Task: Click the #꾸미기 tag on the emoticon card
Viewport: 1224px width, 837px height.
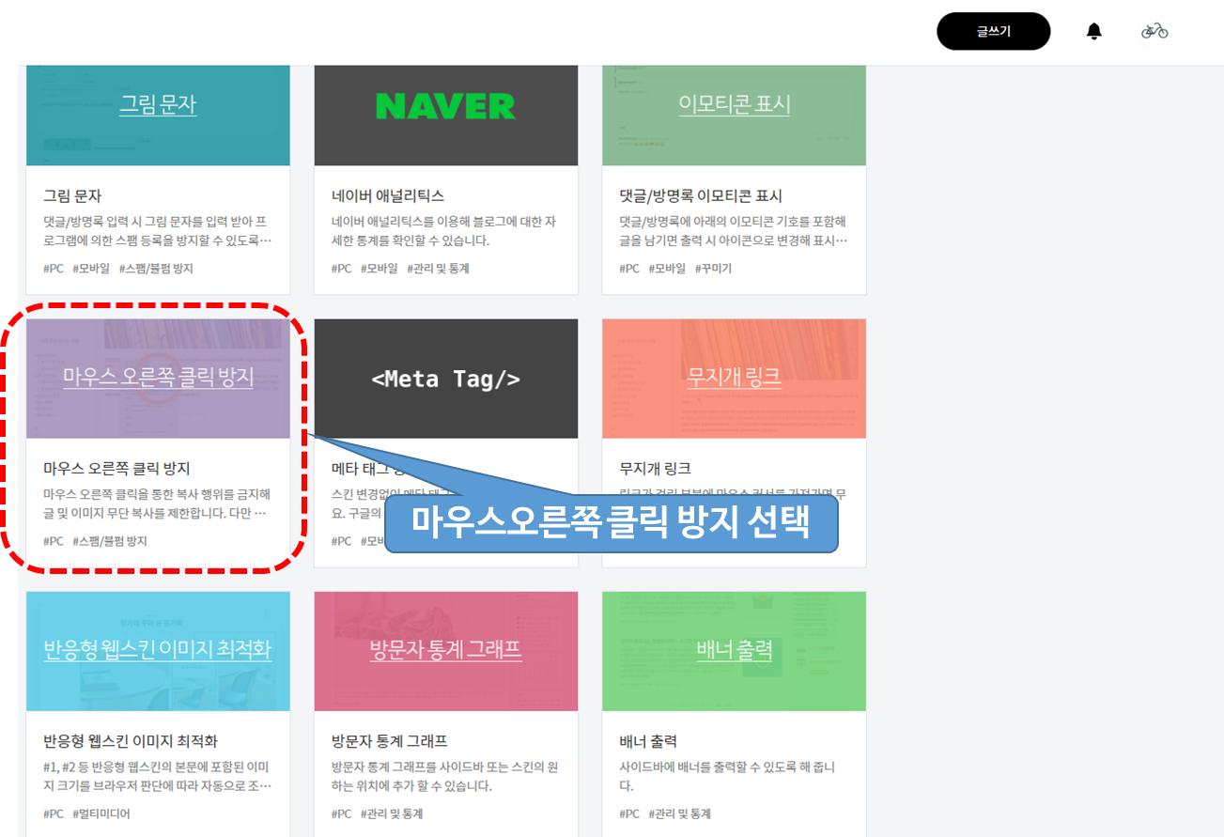Action: [x=713, y=269]
